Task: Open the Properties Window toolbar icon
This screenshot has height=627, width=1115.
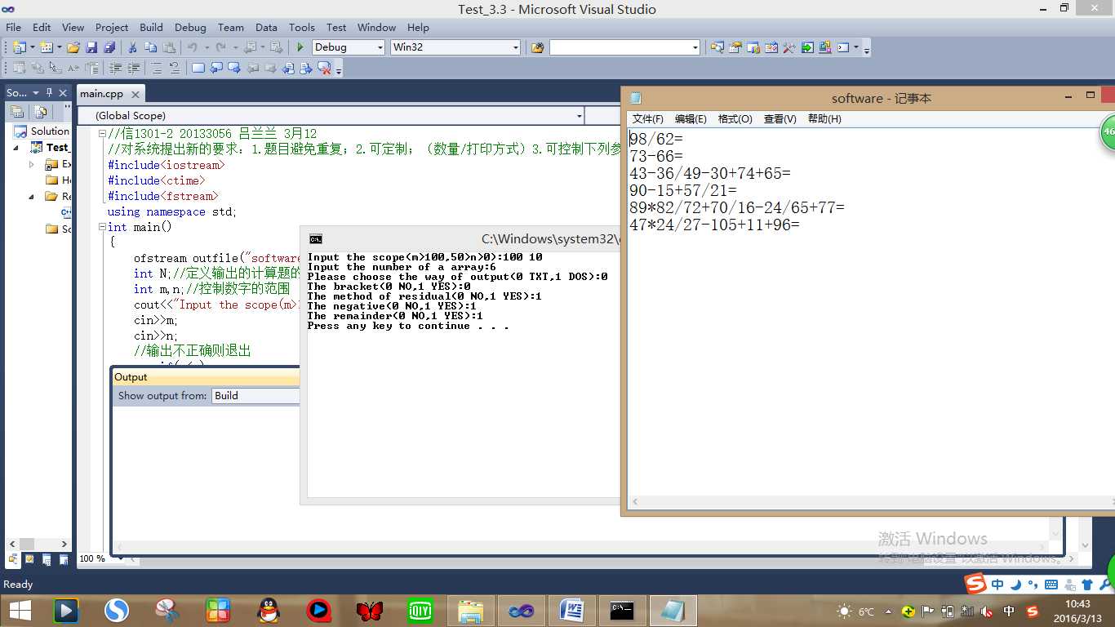Action: tap(735, 47)
